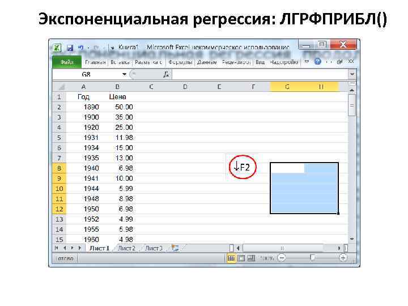Click the vertical scrollbar thumb
Viewport: 408px width, 306px height.
pos(352,105)
